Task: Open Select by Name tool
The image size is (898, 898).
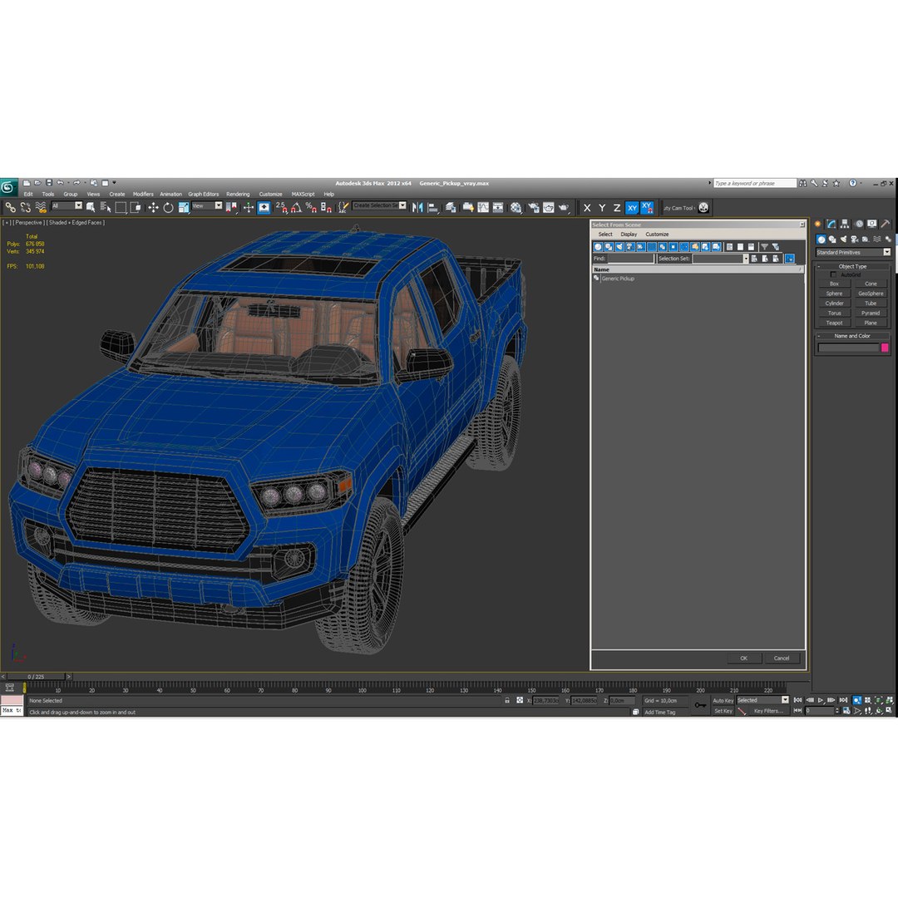Action: [x=106, y=207]
